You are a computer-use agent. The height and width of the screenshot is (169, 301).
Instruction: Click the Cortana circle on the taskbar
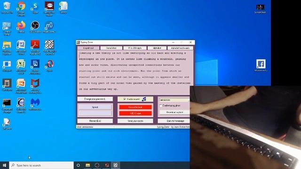pos(78,165)
